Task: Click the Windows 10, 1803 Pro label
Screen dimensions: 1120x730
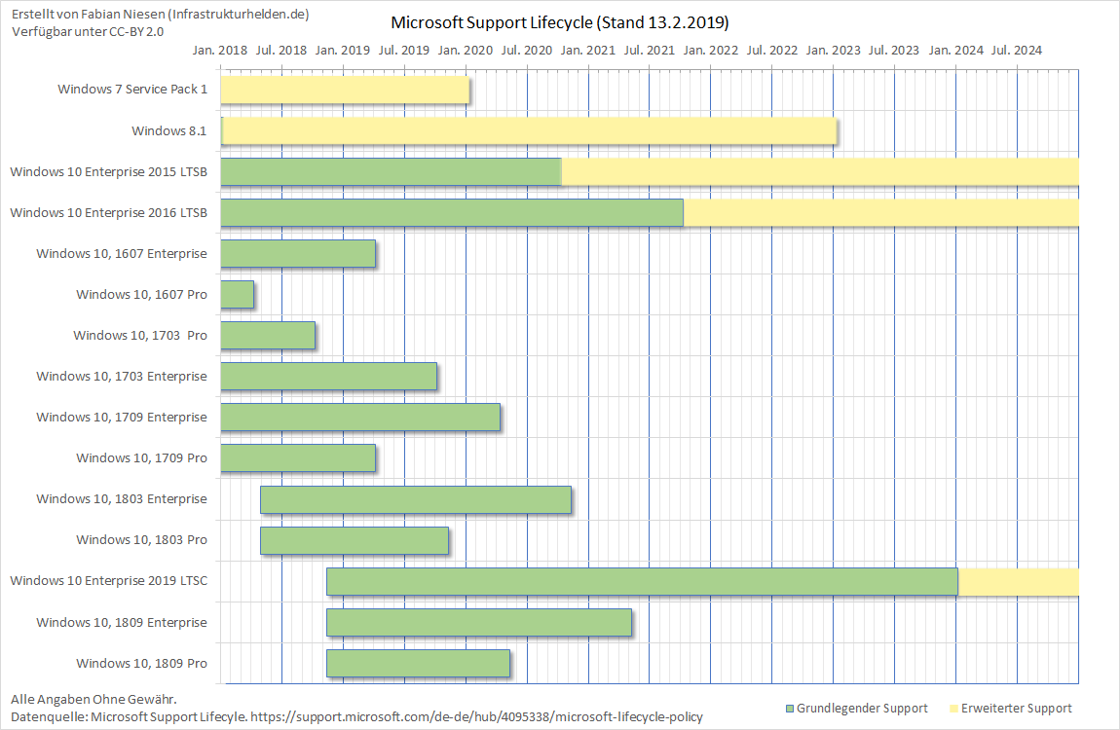Action: pos(141,540)
